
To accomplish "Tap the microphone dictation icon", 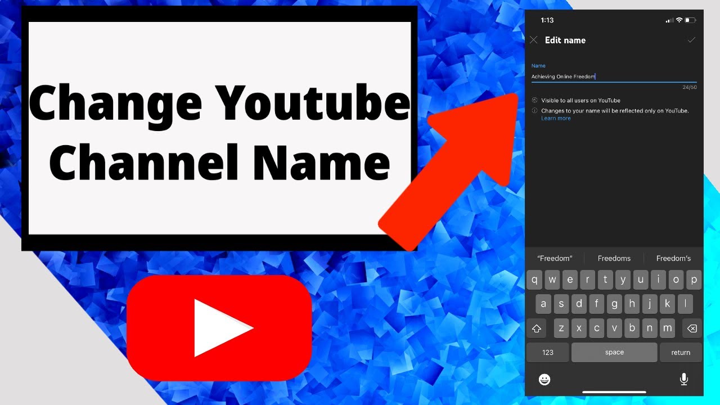I will (x=684, y=380).
